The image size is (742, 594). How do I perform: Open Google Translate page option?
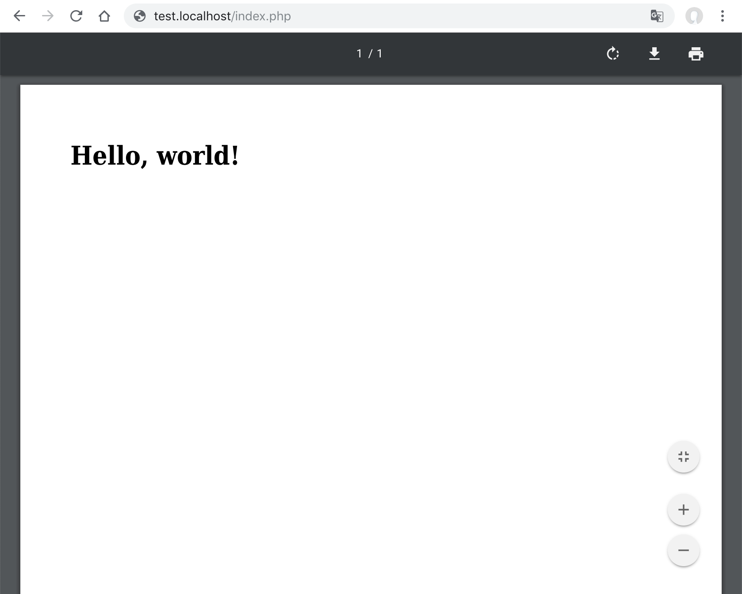pos(657,16)
